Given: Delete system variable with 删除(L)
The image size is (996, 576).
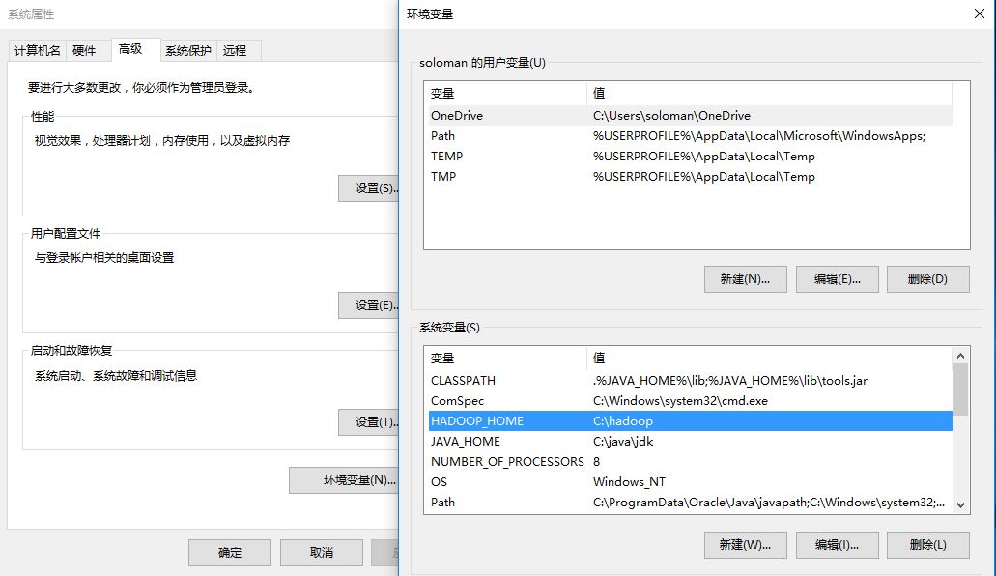Looking at the screenshot, I should [928, 545].
